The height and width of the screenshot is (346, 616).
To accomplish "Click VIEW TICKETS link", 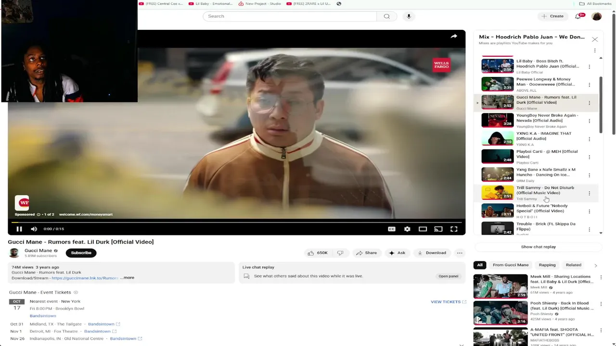I will [448, 302].
